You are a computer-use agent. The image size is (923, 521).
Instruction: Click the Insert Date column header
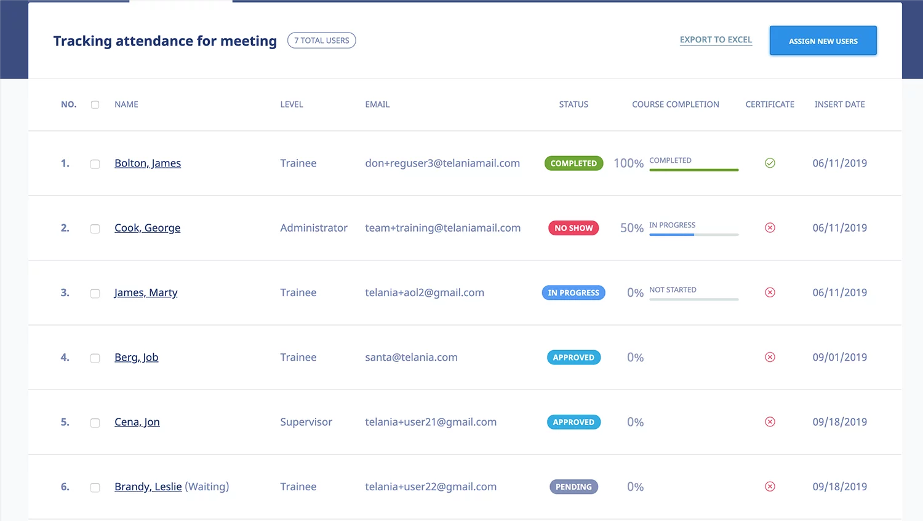(x=840, y=104)
